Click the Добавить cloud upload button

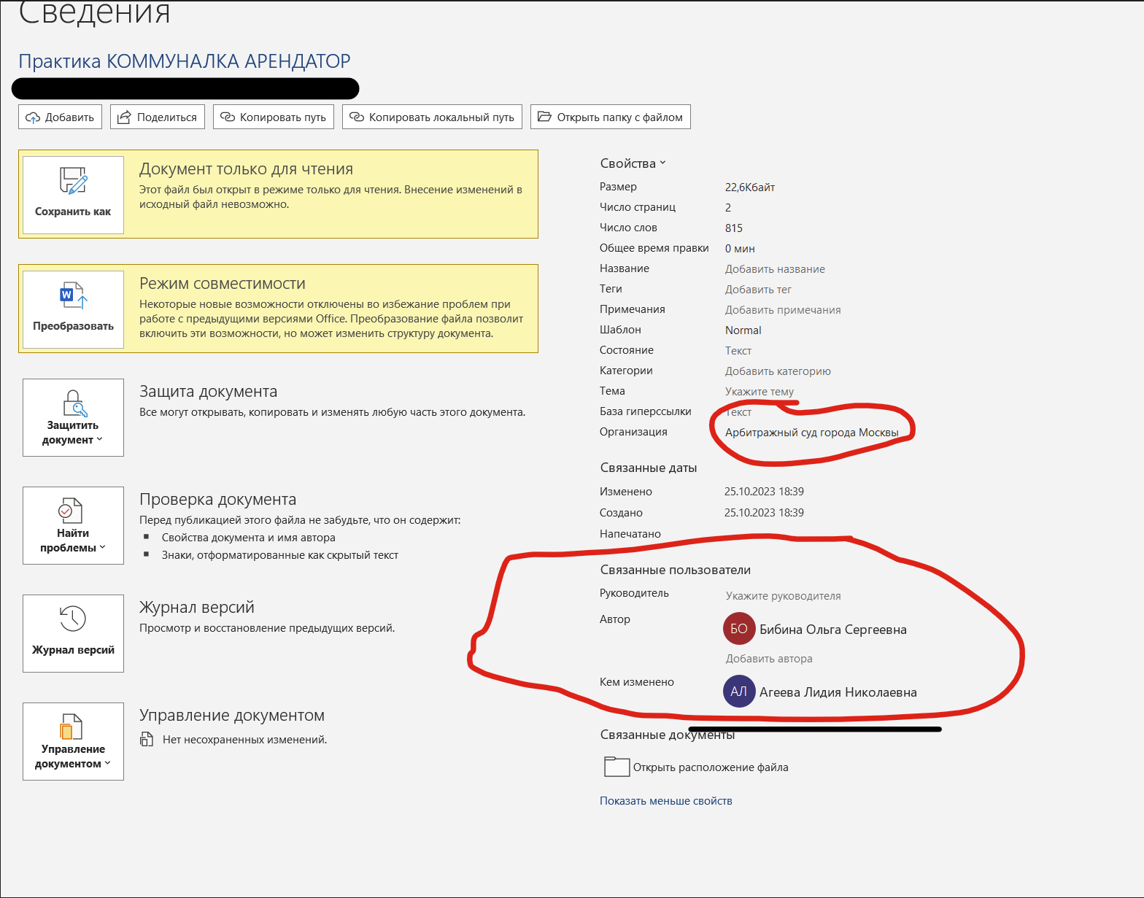click(x=60, y=117)
